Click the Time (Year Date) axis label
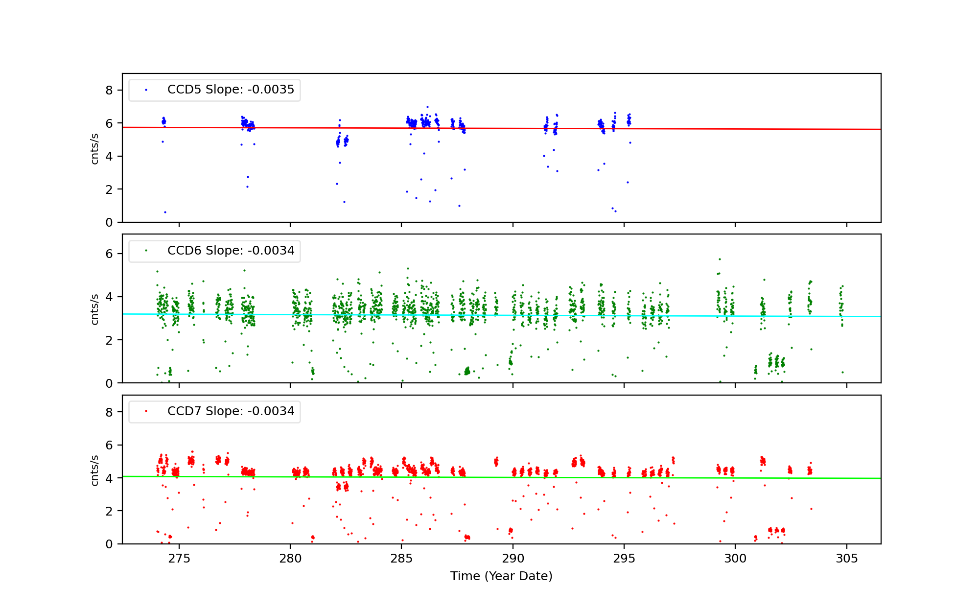Screen dimensions: 979x611 point(501,576)
